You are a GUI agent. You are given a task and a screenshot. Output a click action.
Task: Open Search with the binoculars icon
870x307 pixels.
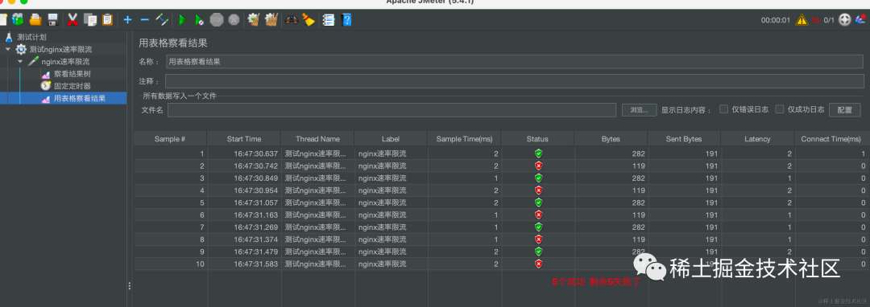tap(292, 20)
